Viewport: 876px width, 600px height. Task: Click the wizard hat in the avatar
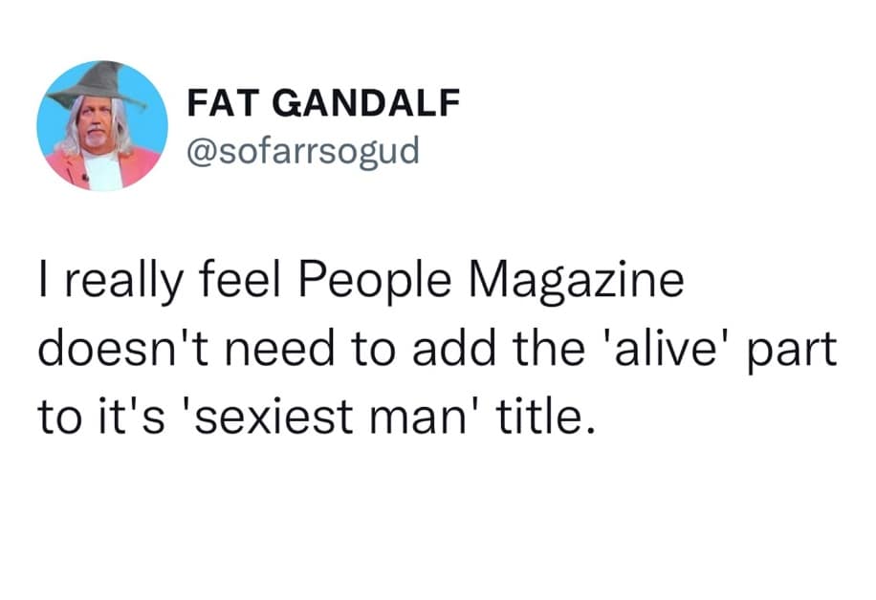(96, 86)
